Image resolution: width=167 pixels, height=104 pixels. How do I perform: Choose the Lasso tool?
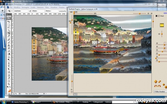click(x=9, y=27)
